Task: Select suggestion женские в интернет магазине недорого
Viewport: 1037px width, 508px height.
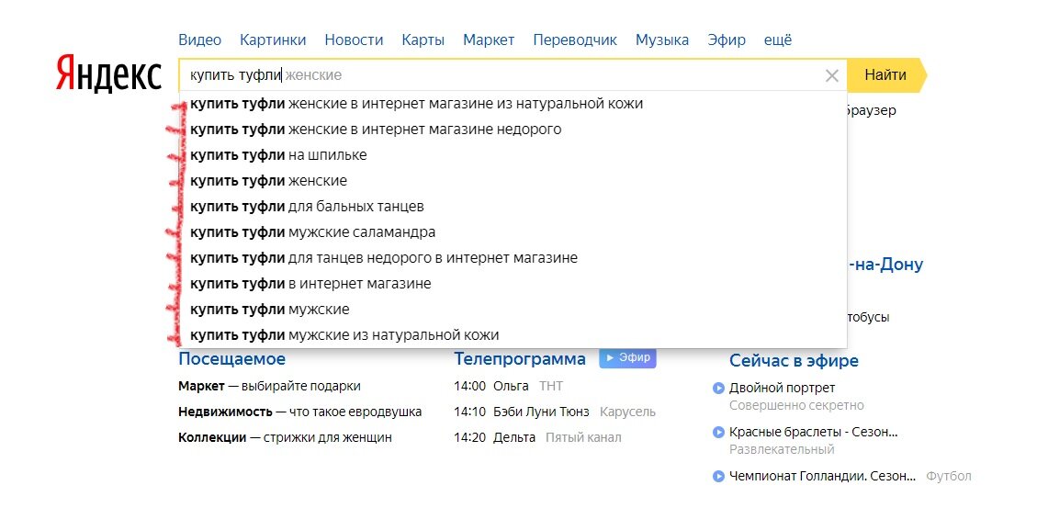Action: (x=513, y=130)
